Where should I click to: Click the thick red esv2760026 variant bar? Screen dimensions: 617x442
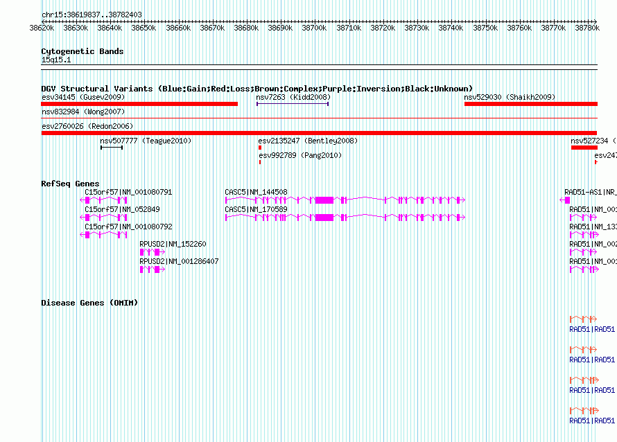(x=319, y=133)
